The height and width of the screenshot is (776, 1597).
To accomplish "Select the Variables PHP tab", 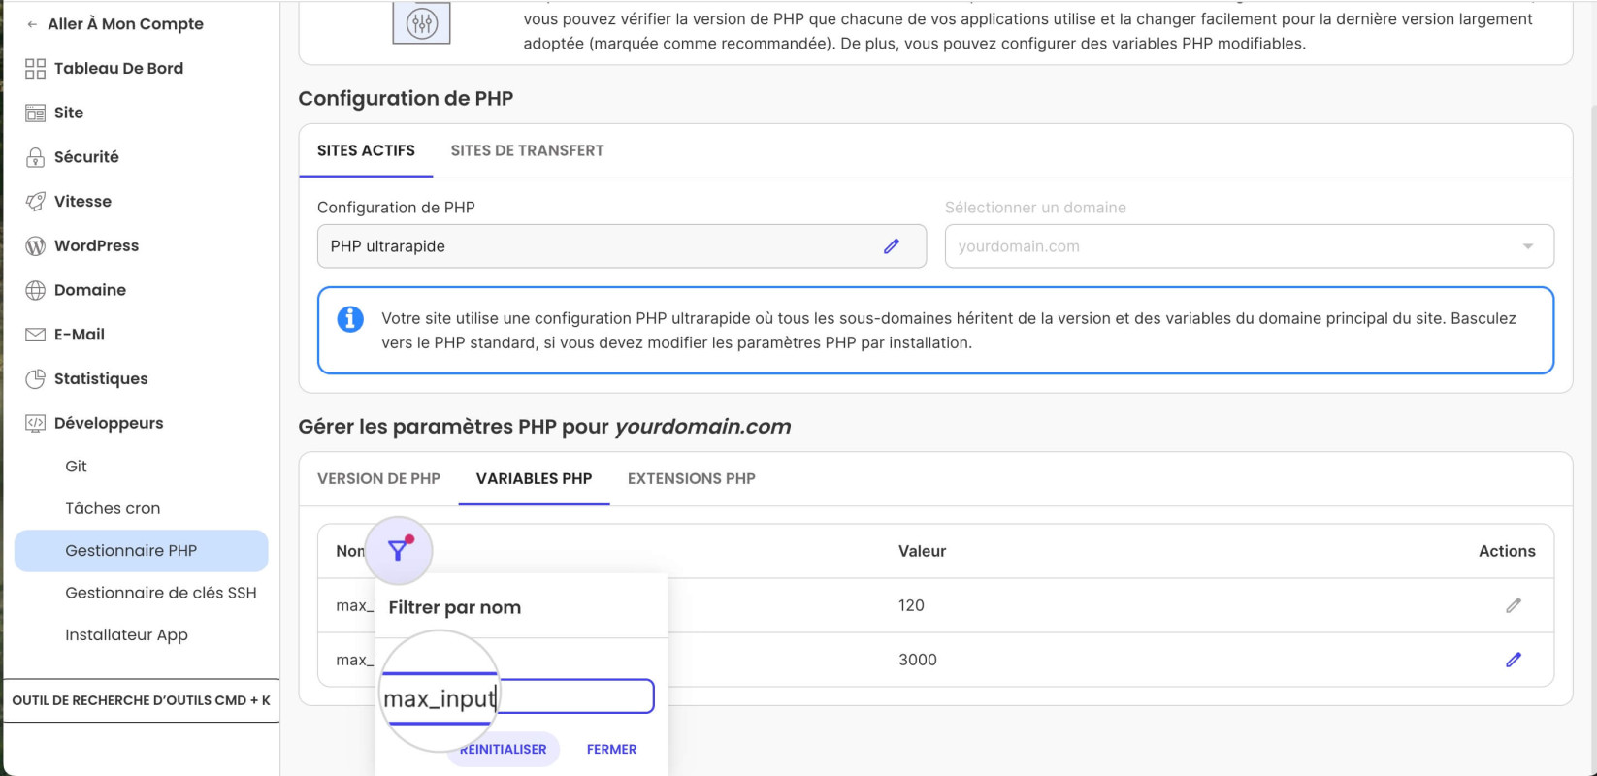I will (x=534, y=478).
